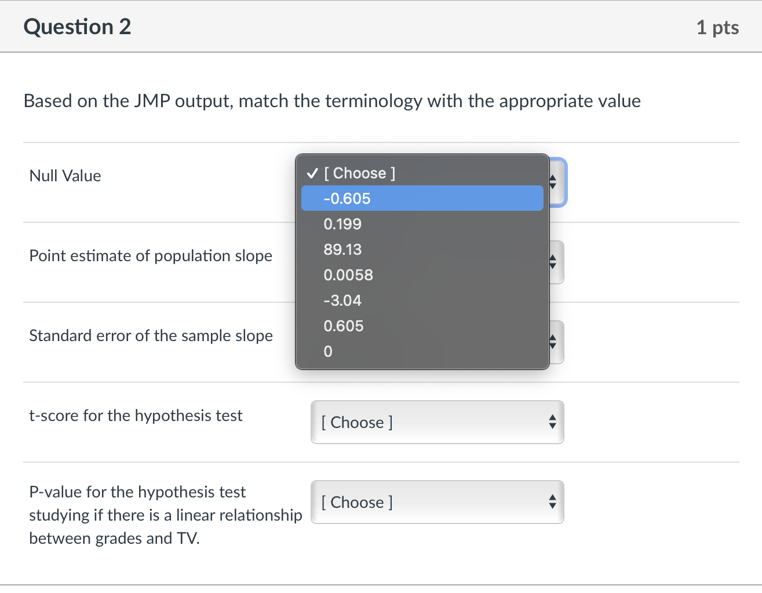
Task: Open the P-value for hypothesis test dropdown
Action: (437, 502)
